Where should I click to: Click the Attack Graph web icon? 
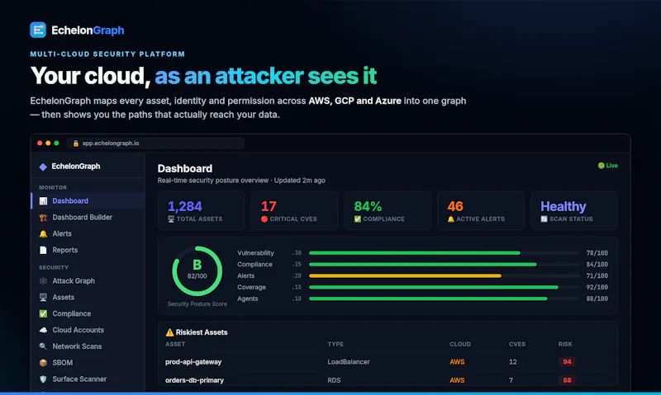[x=43, y=281]
